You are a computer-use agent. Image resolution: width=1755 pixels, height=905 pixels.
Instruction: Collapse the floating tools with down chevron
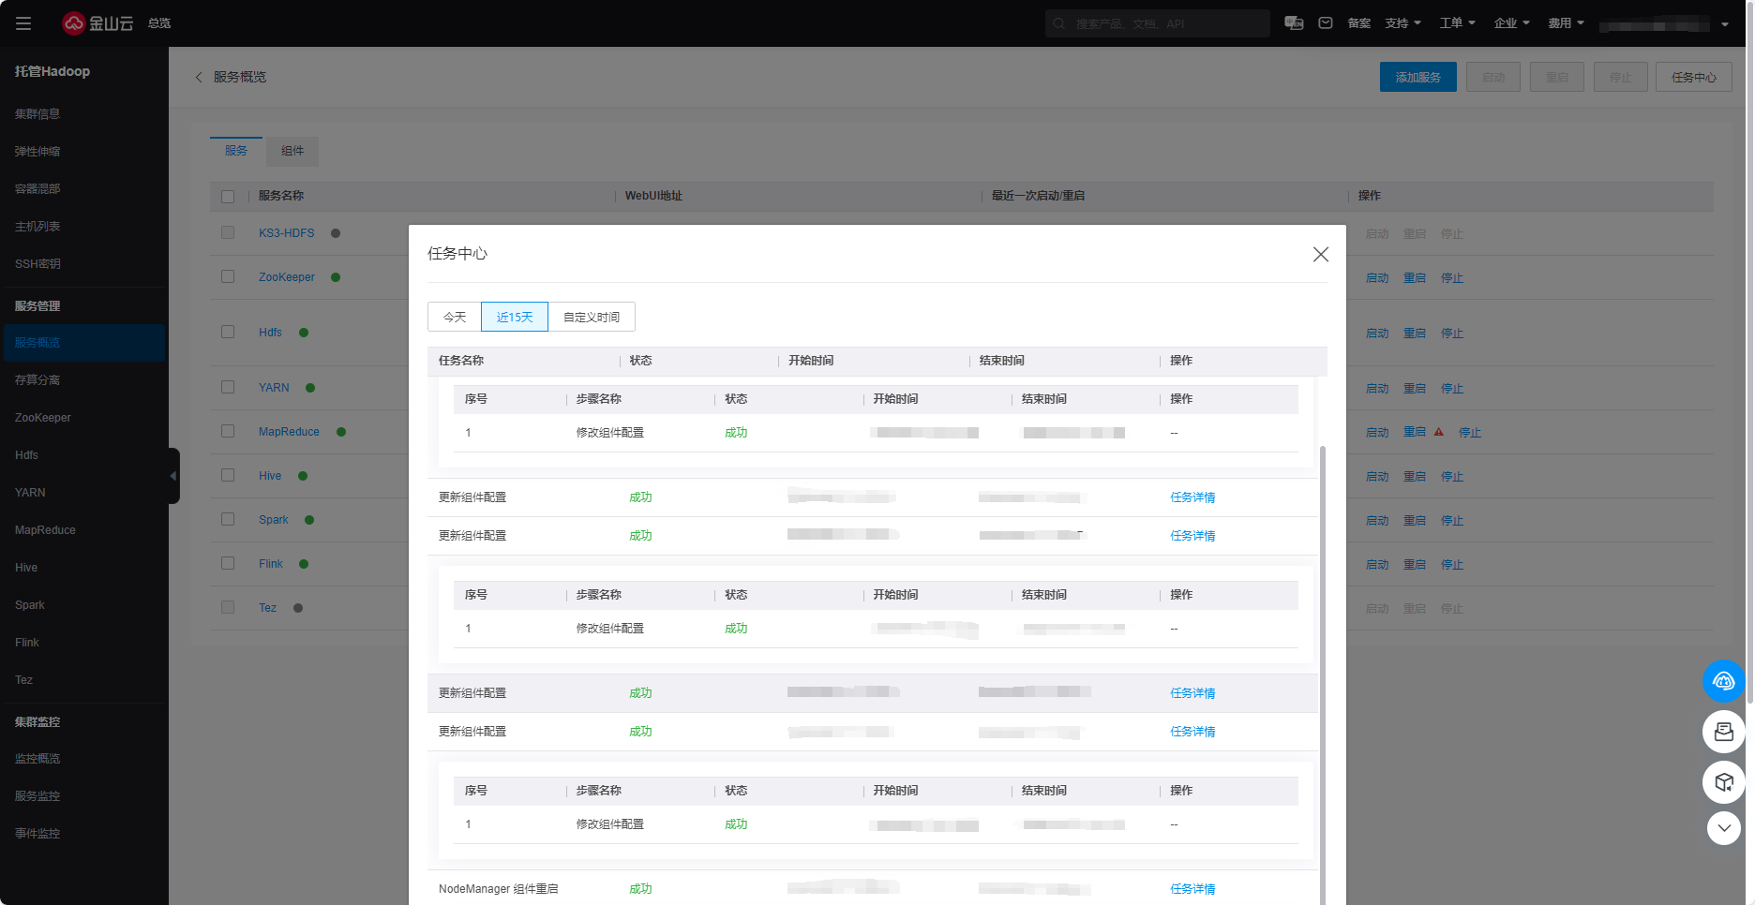(1723, 828)
